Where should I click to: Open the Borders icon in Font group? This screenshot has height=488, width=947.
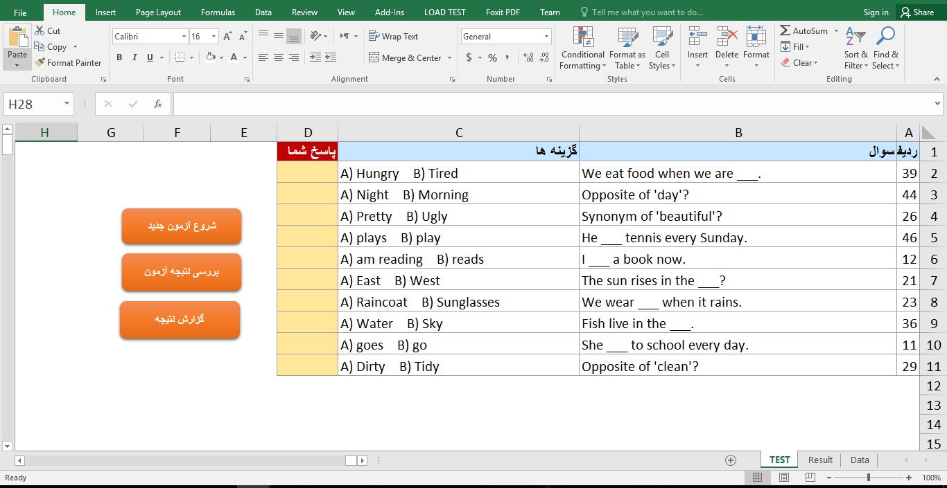(180, 57)
